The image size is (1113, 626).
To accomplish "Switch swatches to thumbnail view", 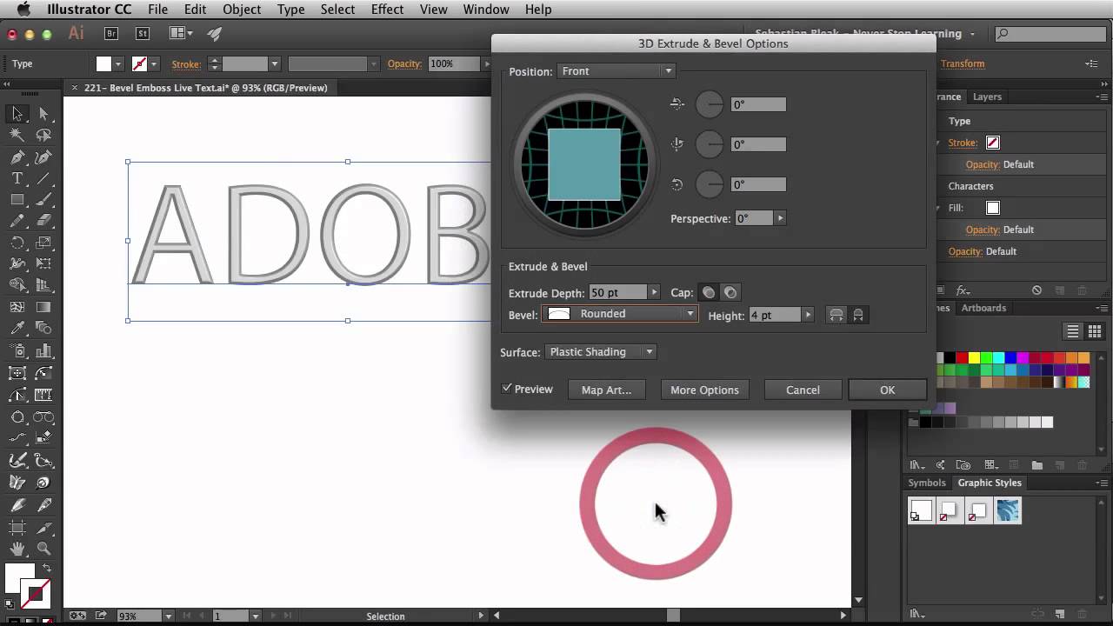I will pyautogui.click(x=1095, y=331).
